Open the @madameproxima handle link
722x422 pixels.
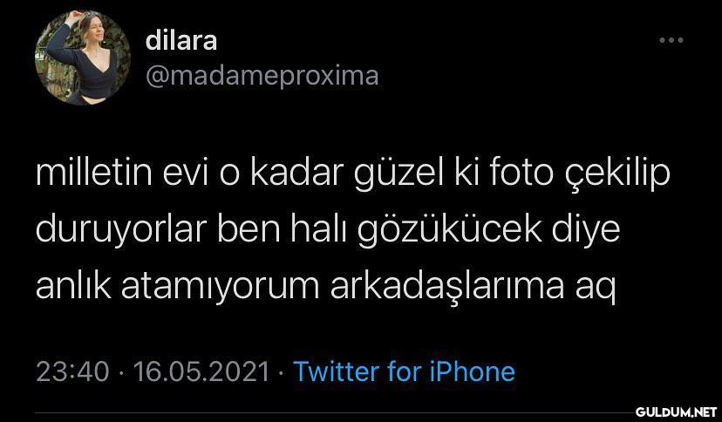tap(262, 76)
